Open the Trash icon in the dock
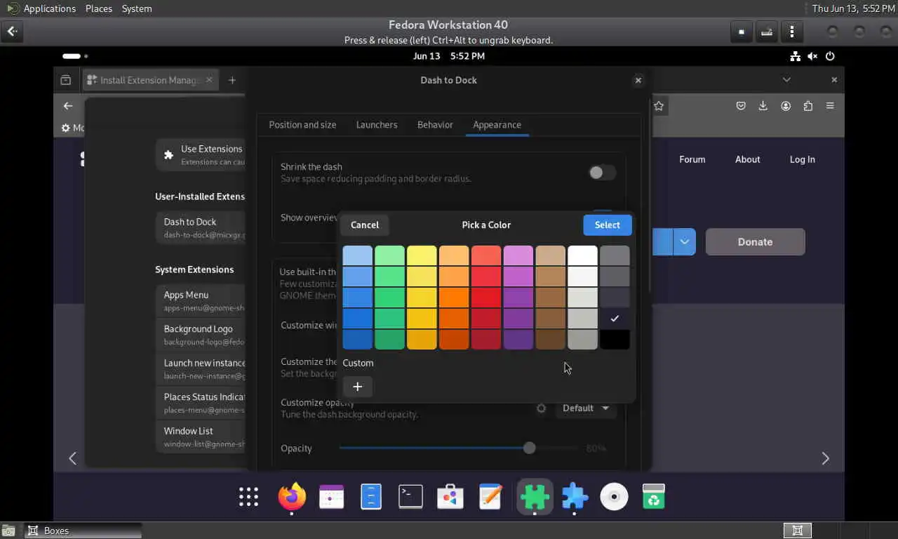Viewport: 898px width, 539px height. tap(654, 497)
